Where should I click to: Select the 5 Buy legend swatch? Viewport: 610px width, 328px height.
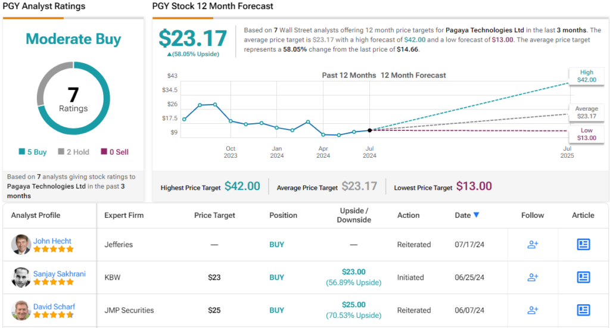pyautogui.click(x=22, y=151)
